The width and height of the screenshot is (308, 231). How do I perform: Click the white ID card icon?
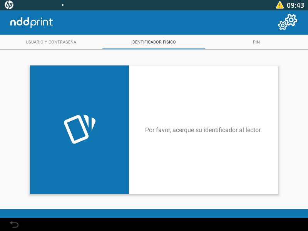79,129
